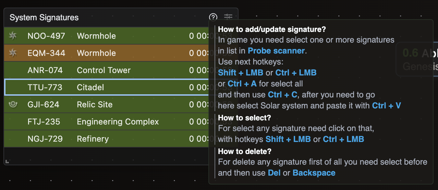438x190 pixels.
Task: Select the NOO-497 signature ID
Action: point(46,36)
